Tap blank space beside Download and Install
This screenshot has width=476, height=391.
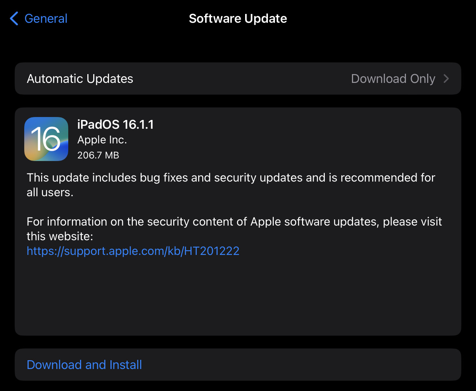point(301,365)
